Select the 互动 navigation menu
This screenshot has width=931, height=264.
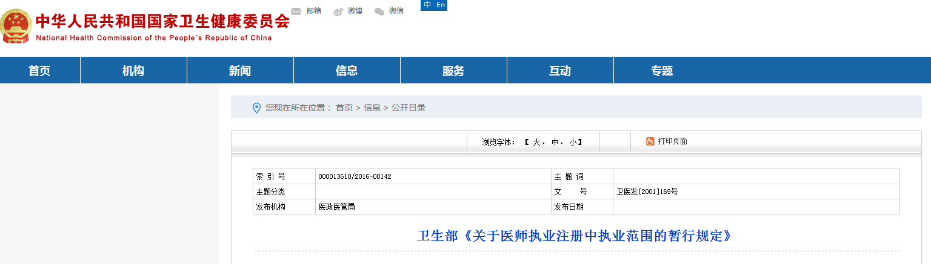click(x=560, y=71)
